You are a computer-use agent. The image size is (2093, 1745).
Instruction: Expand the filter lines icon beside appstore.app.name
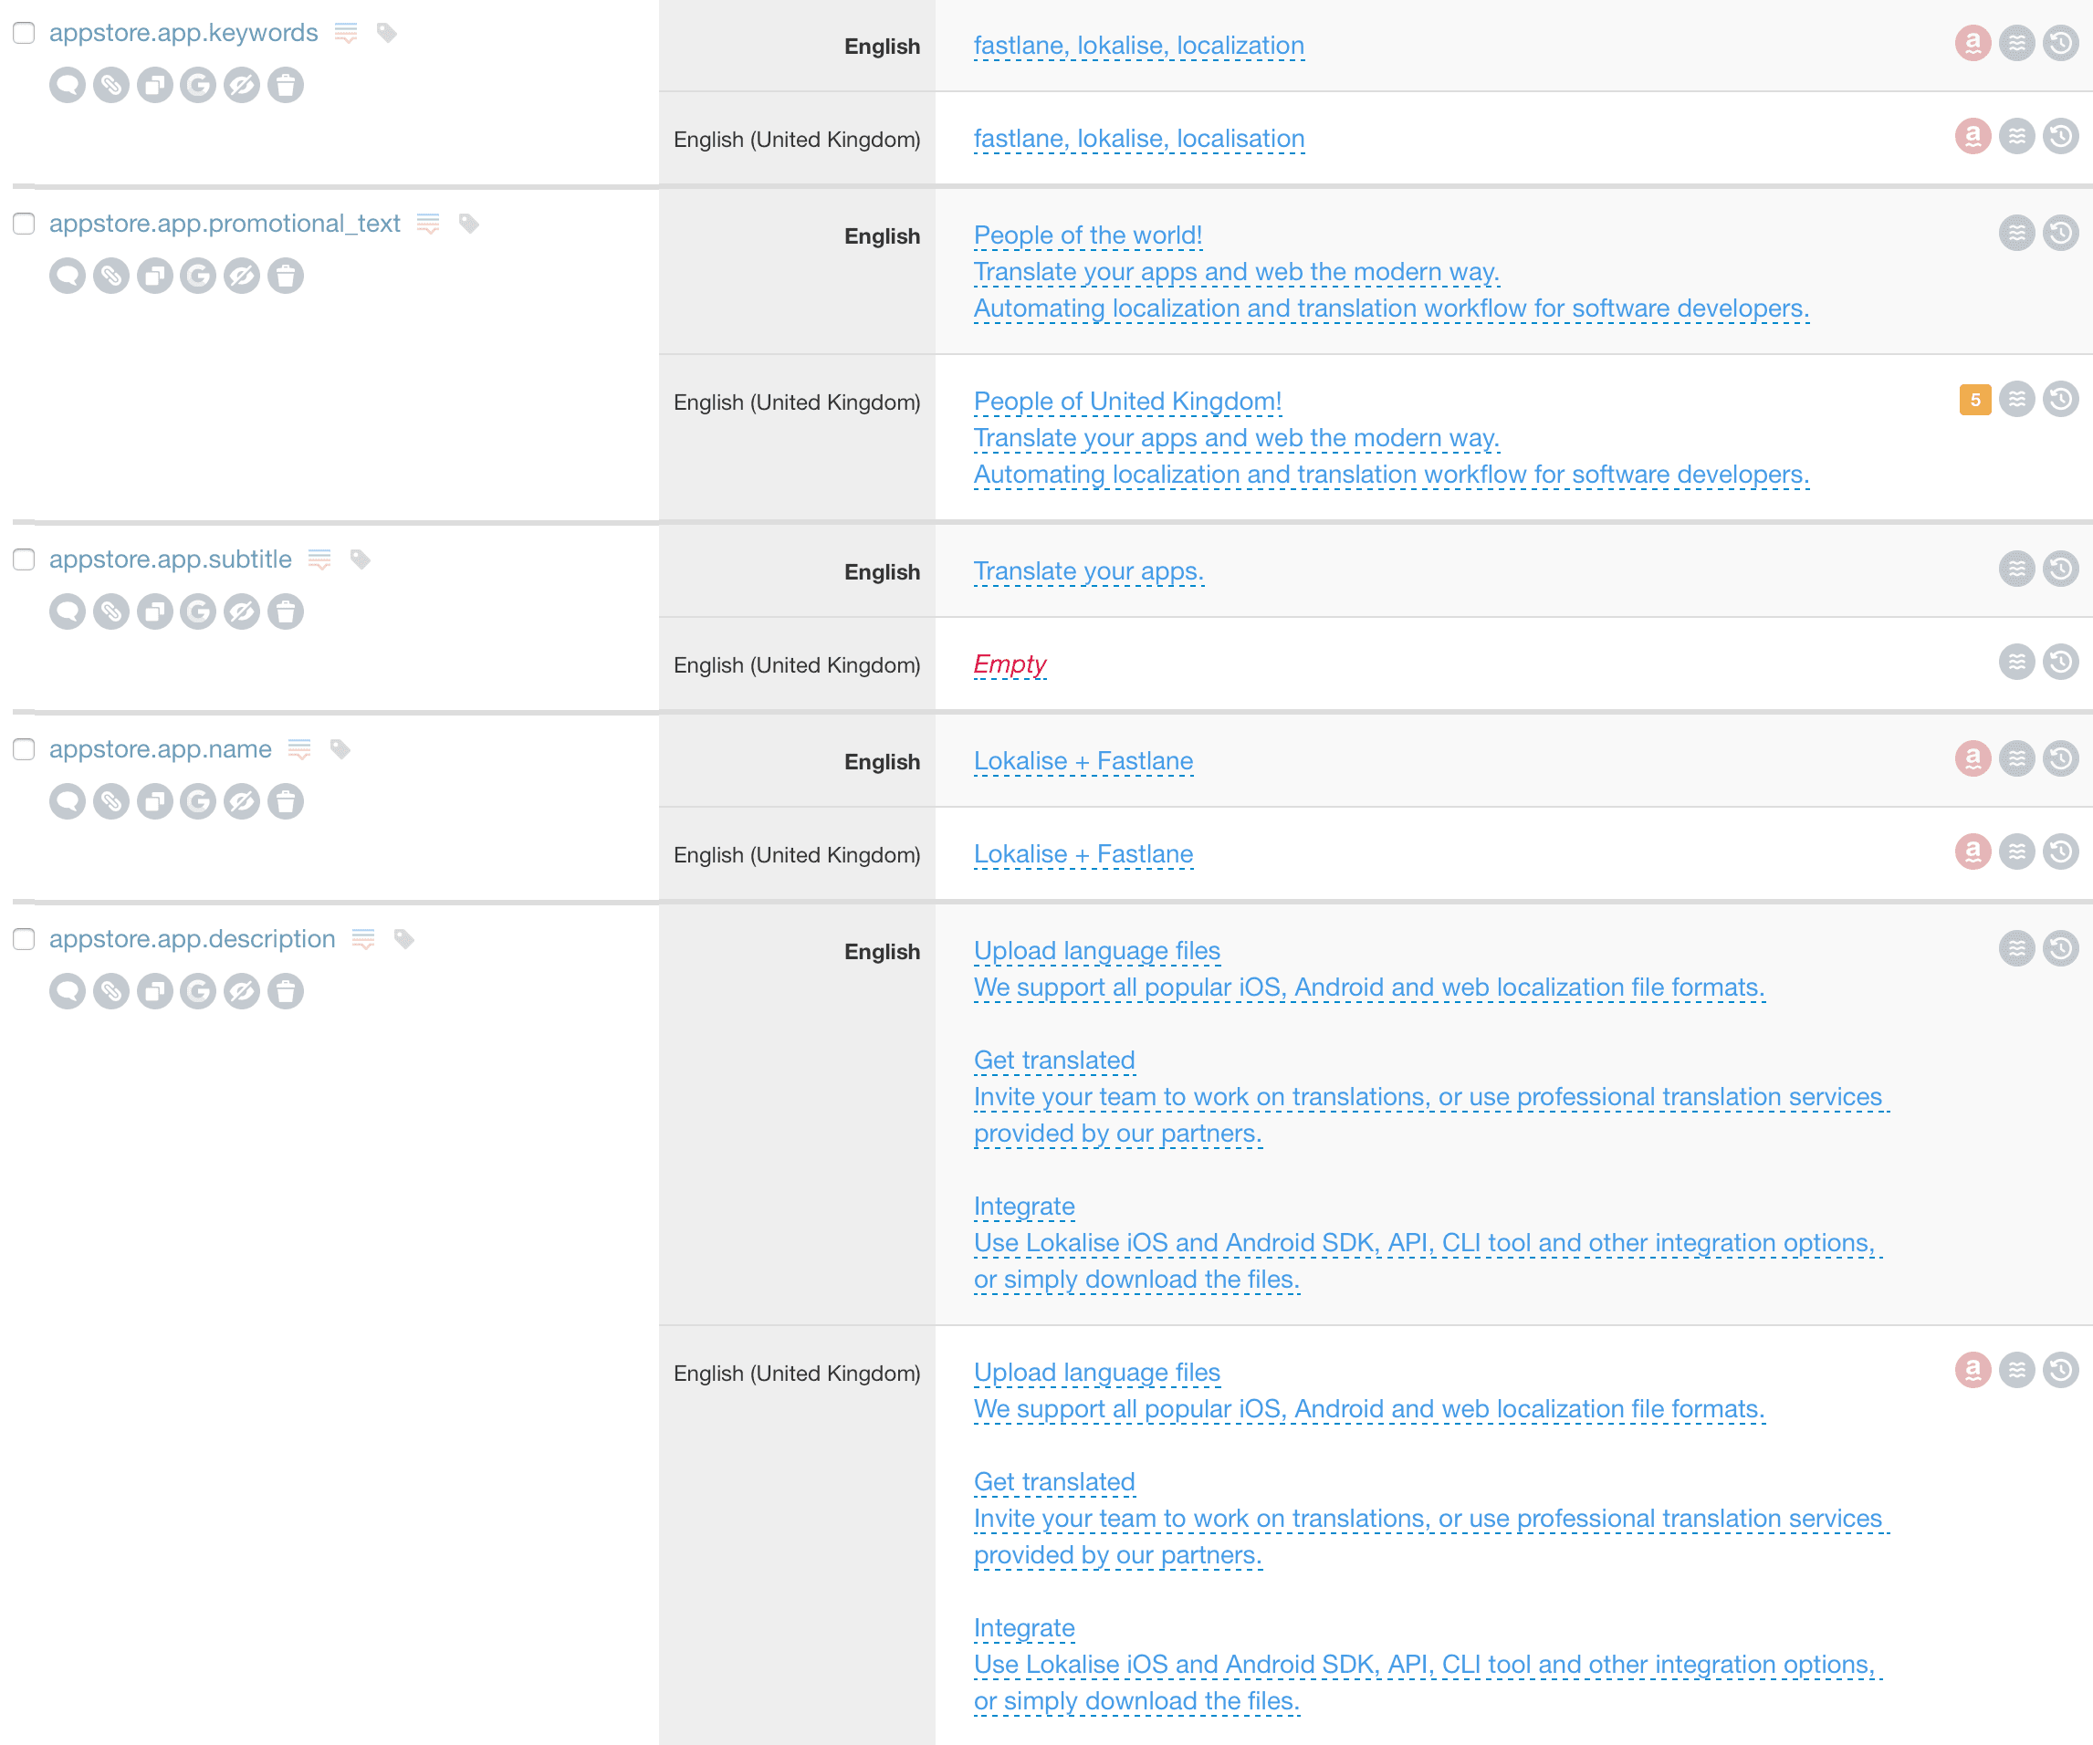click(x=299, y=749)
